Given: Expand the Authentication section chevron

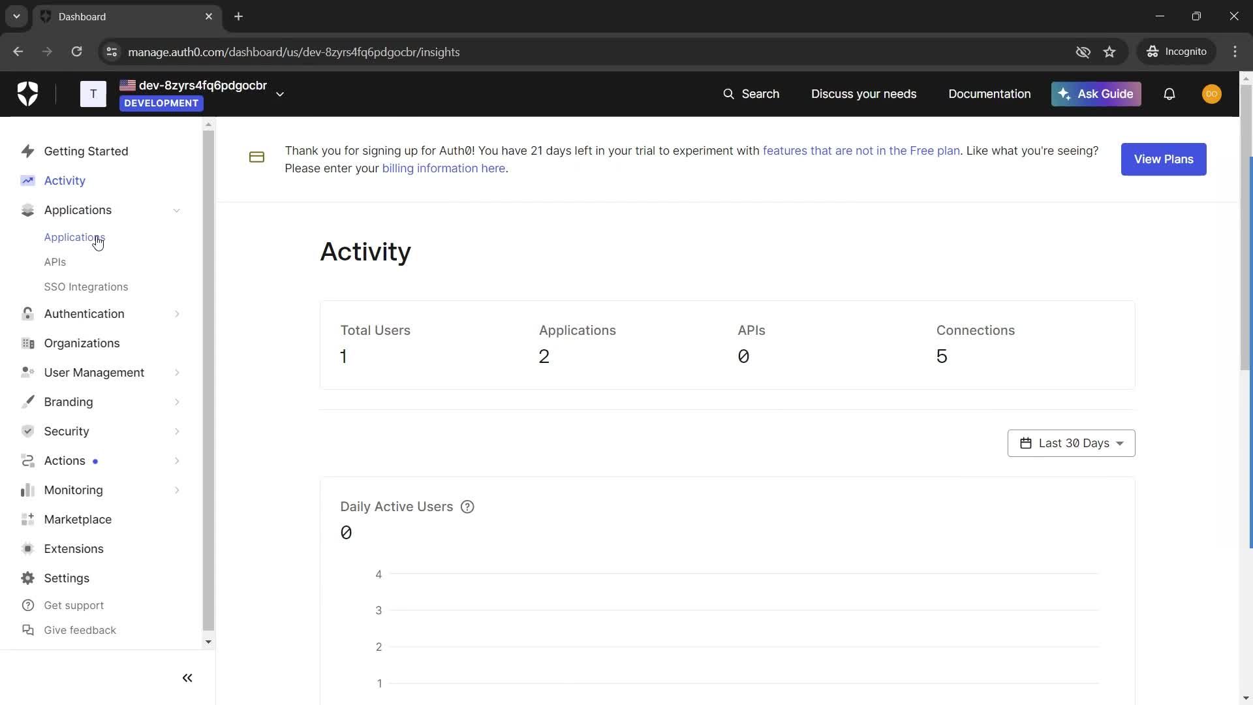Looking at the screenshot, I should (x=177, y=314).
